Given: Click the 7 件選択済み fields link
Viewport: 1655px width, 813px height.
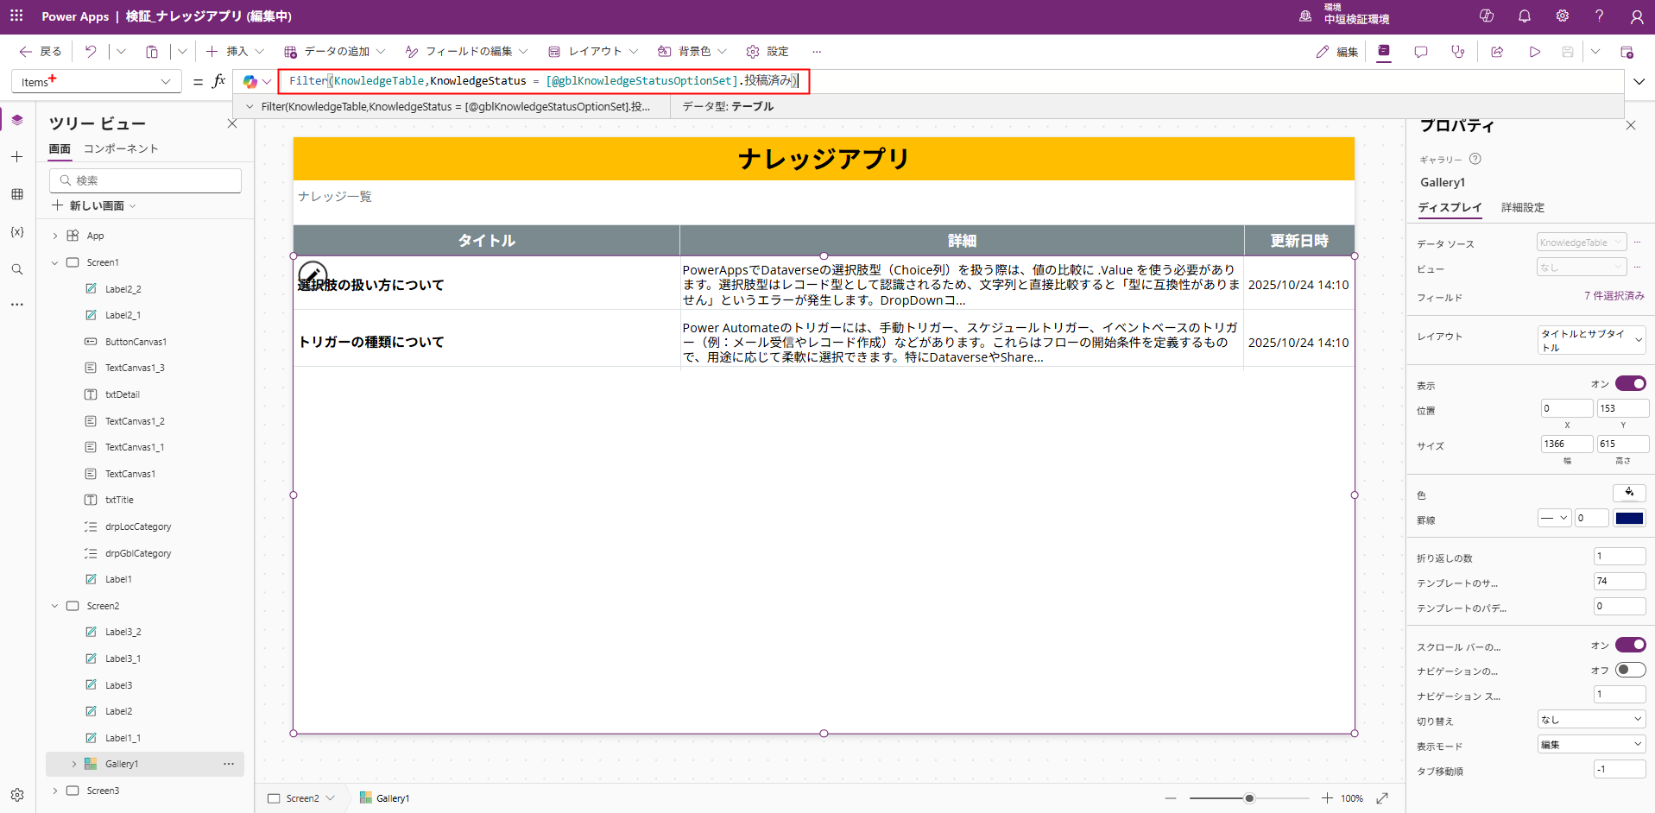Looking at the screenshot, I should point(1614,296).
